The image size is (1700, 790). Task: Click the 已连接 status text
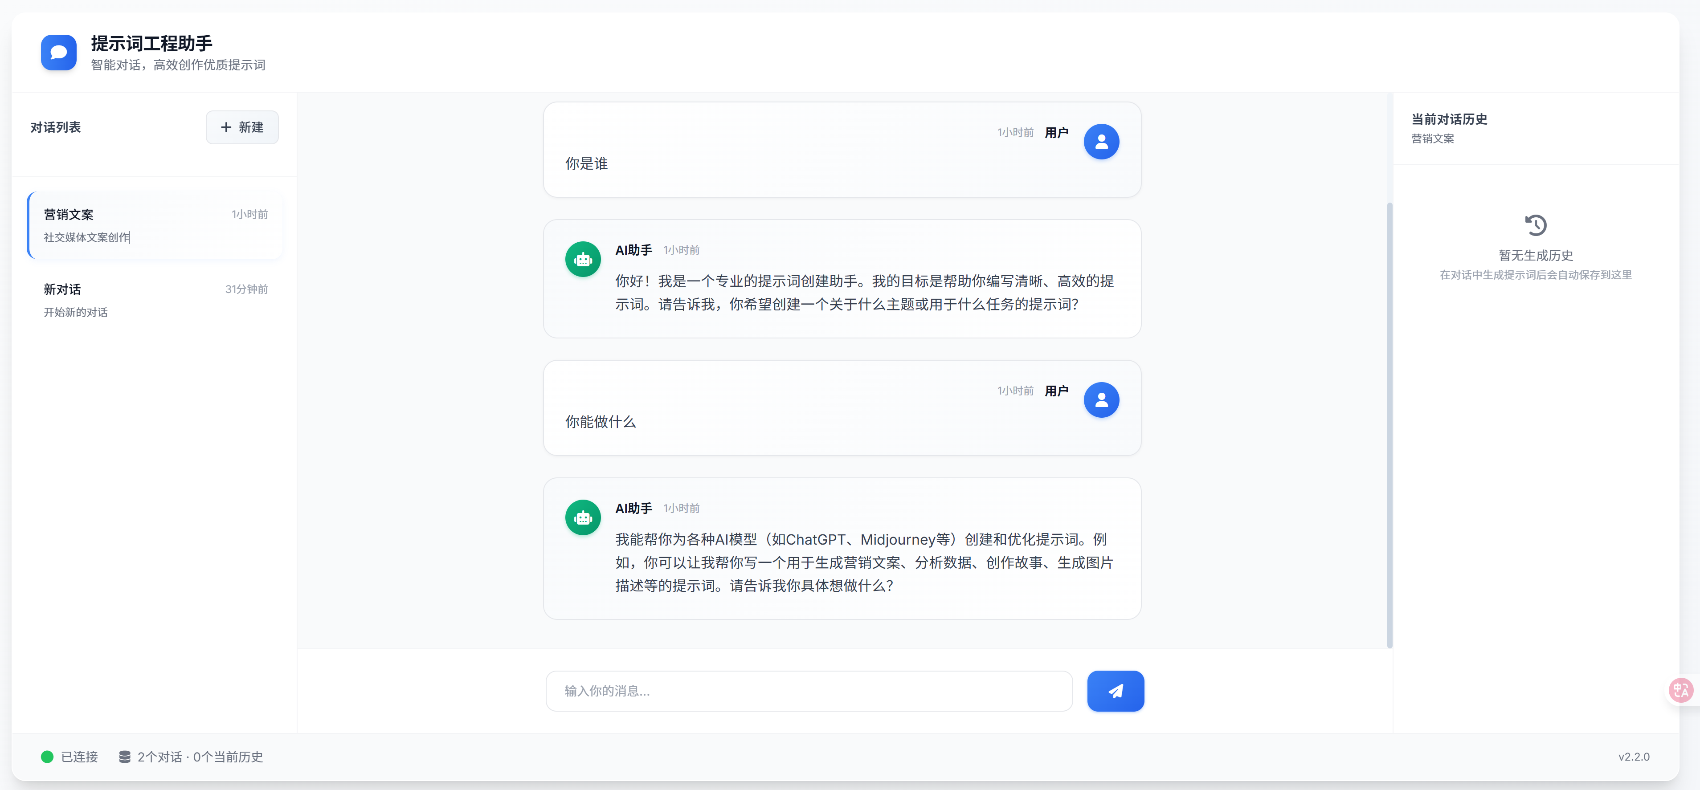(x=79, y=757)
